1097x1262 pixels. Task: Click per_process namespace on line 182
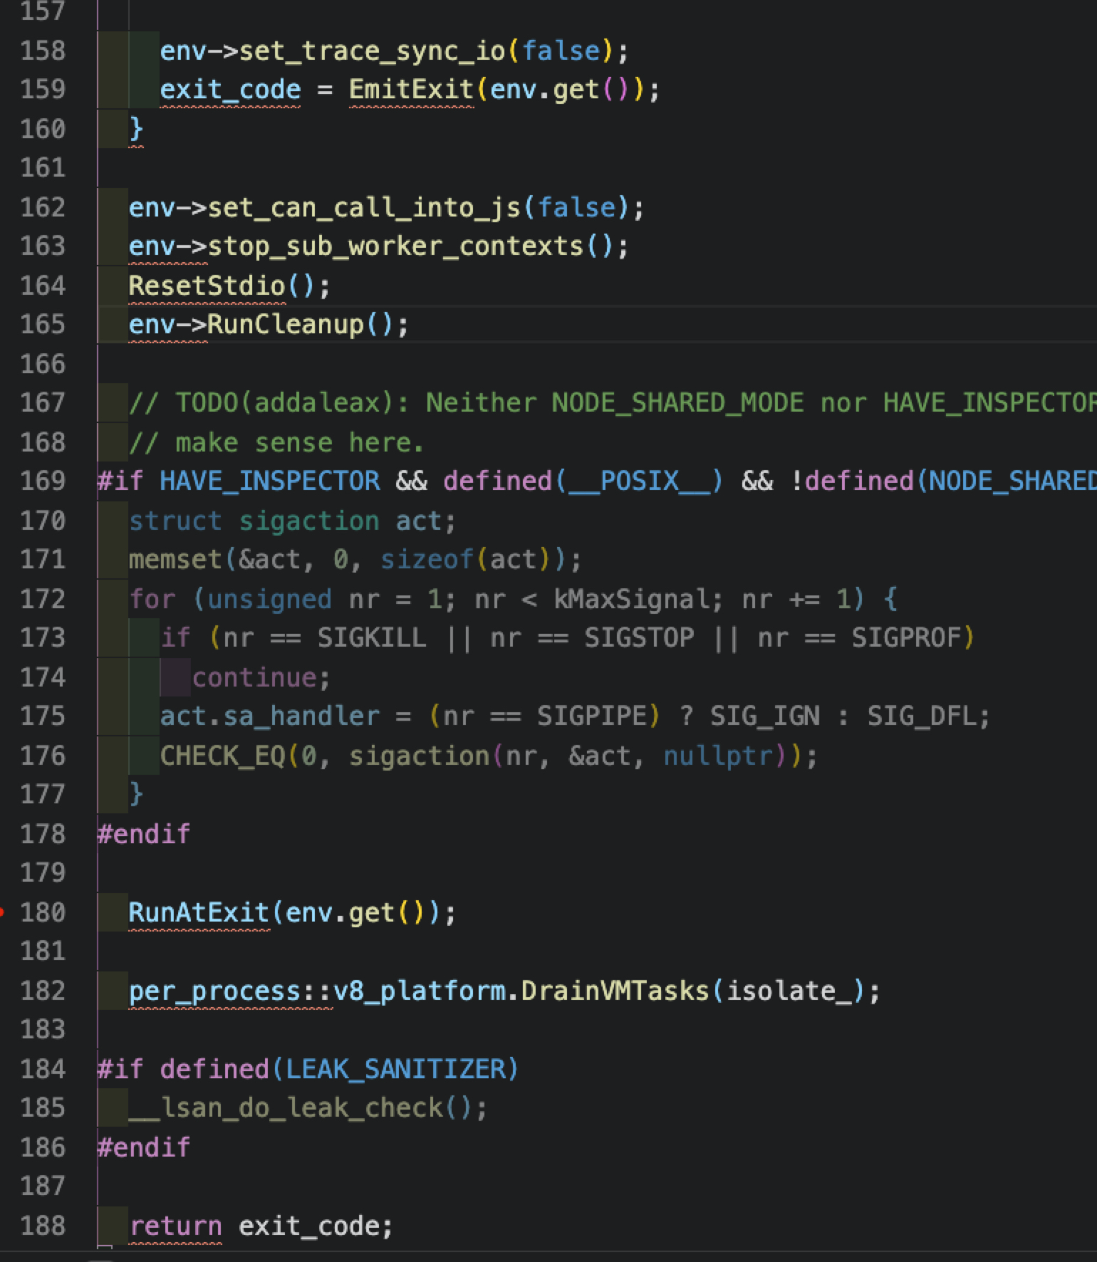214,991
